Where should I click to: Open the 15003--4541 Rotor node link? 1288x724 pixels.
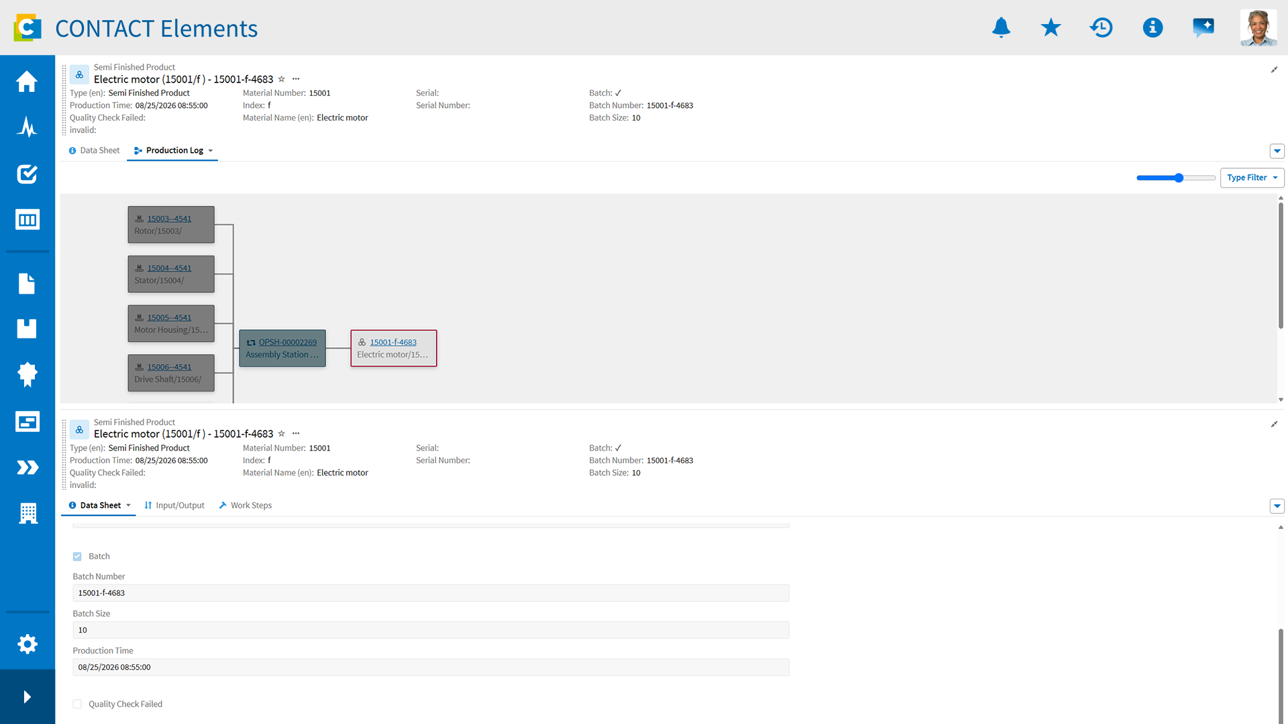pyautogui.click(x=169, y=219)
